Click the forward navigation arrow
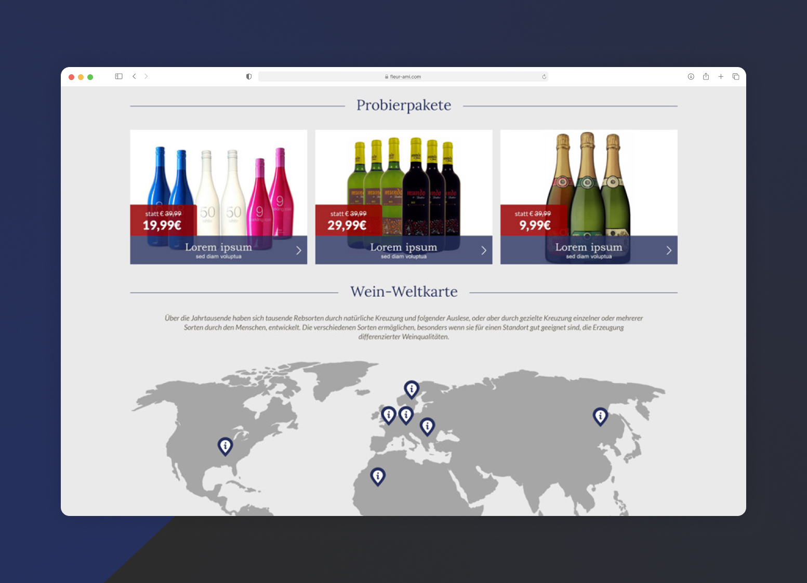The height and width of the screenshot is (583, 807). 146,76
